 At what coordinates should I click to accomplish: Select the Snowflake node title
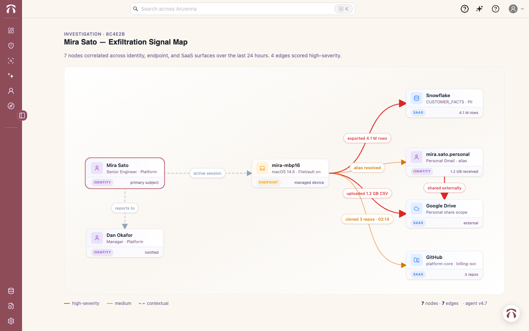tap(438, 95)
